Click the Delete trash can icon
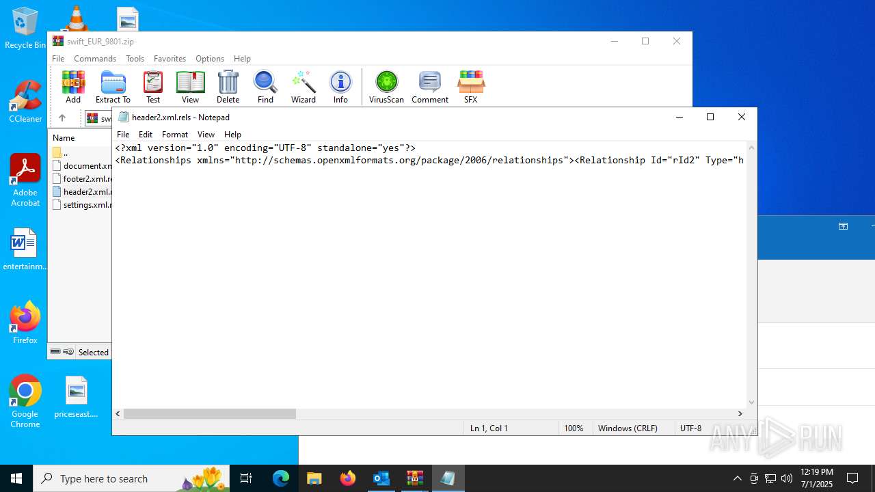The width and height of the screenshot is (875, 492). (x=228, y=87)
